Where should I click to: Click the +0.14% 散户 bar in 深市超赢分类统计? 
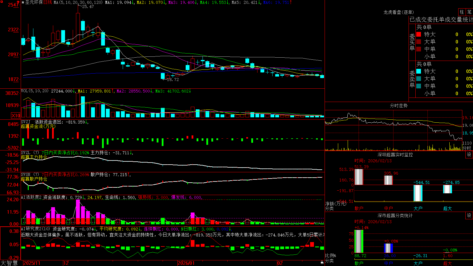pyautogui.click(x=359, y=241)
